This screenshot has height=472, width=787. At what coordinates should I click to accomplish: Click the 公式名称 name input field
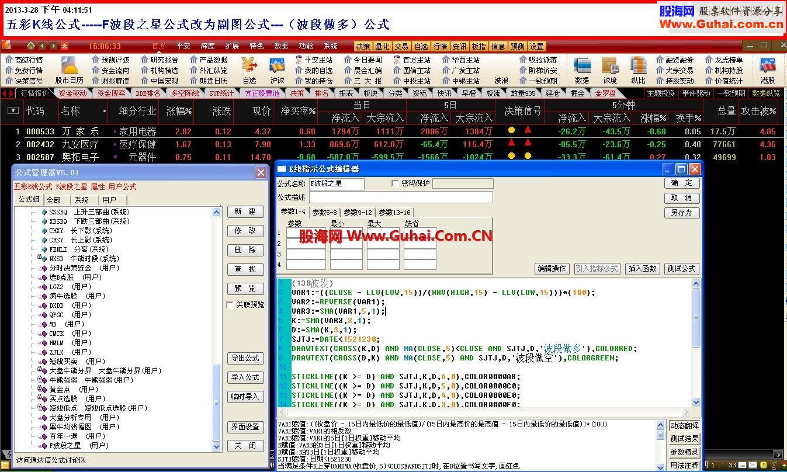tap(337, 183)
